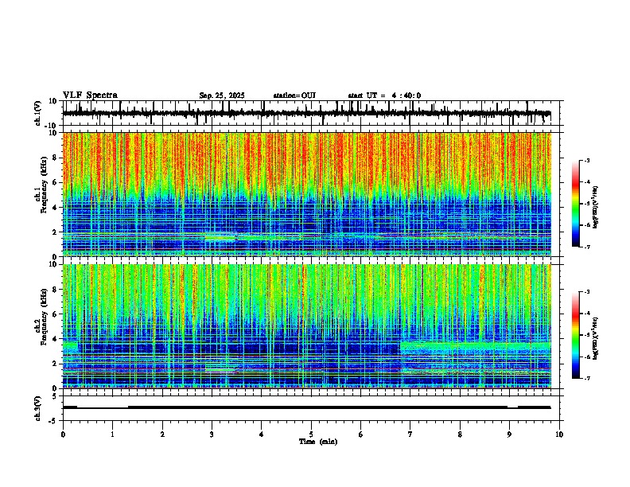Screen dimensions: 630x487
Task: Click the ch.3 black signal bar
Action: coord(306,407)
